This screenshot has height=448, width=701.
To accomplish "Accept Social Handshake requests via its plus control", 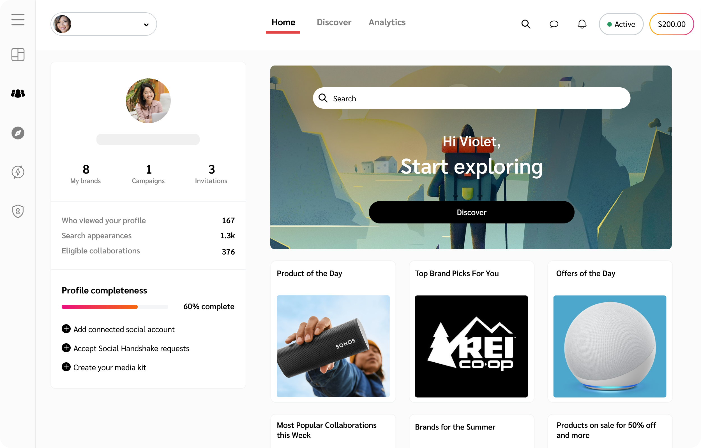I will [x=66, y=348].
